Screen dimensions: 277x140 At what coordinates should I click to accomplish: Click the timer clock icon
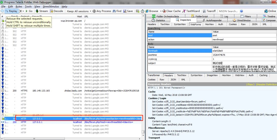click(x=142, y=11)
